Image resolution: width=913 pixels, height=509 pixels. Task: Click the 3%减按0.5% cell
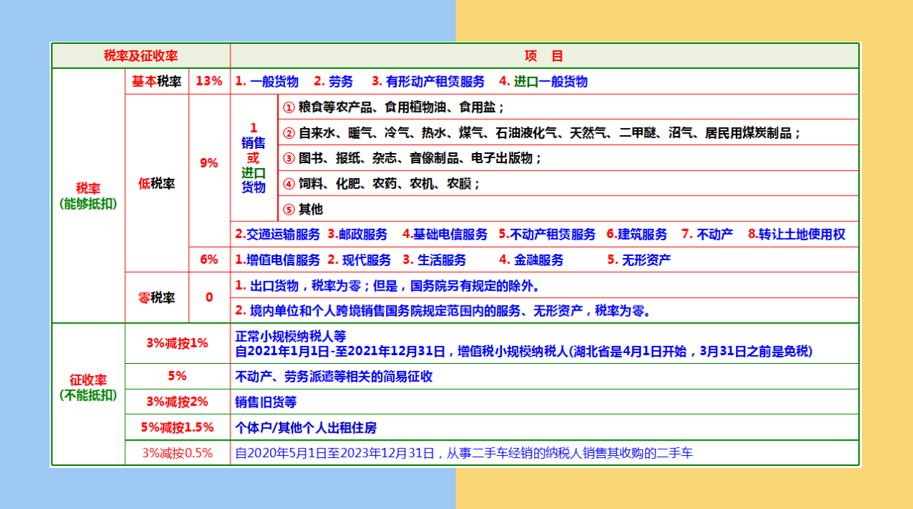click(x=176, y=453)
